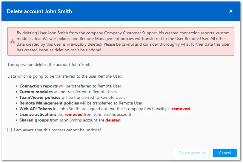Select the 'Connection reports' bullet text
Viewport: 243px width, 163px height.
pyautogui.click(x=71, y=86)
